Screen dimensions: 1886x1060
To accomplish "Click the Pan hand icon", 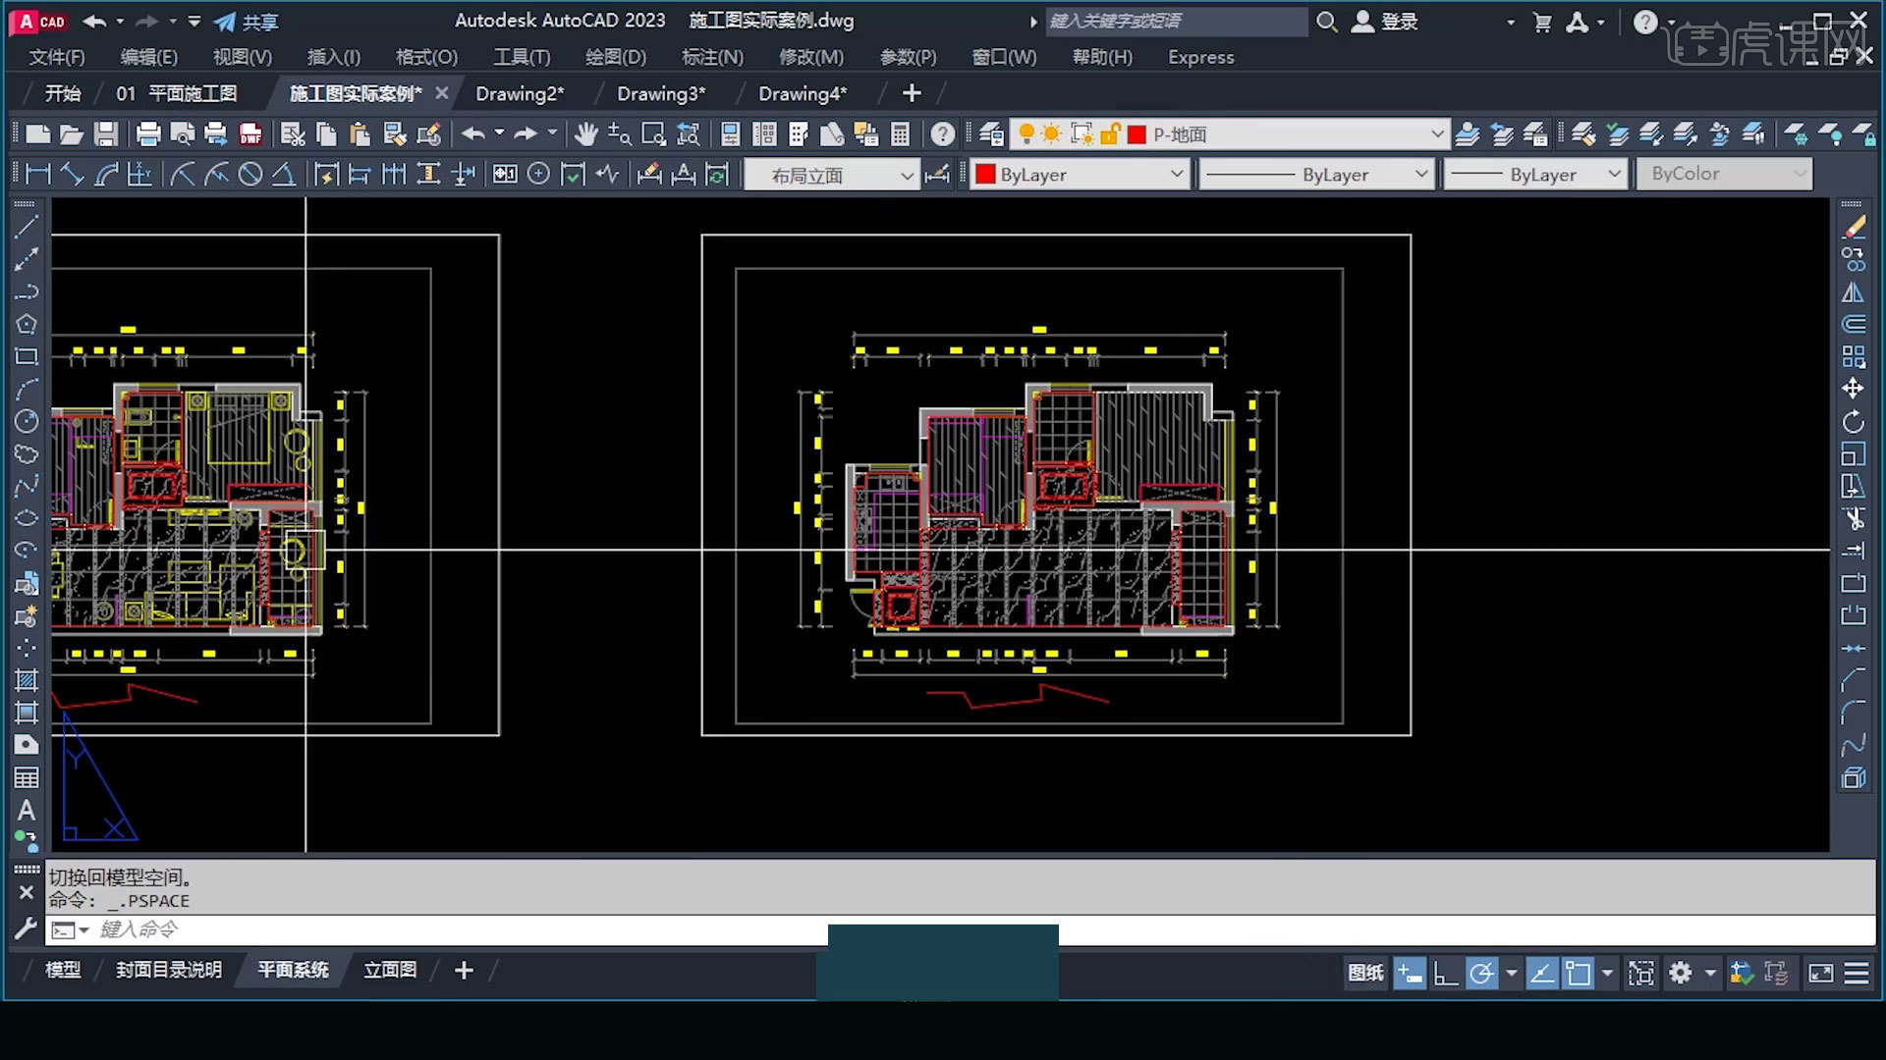I will (x=585, y=134).
